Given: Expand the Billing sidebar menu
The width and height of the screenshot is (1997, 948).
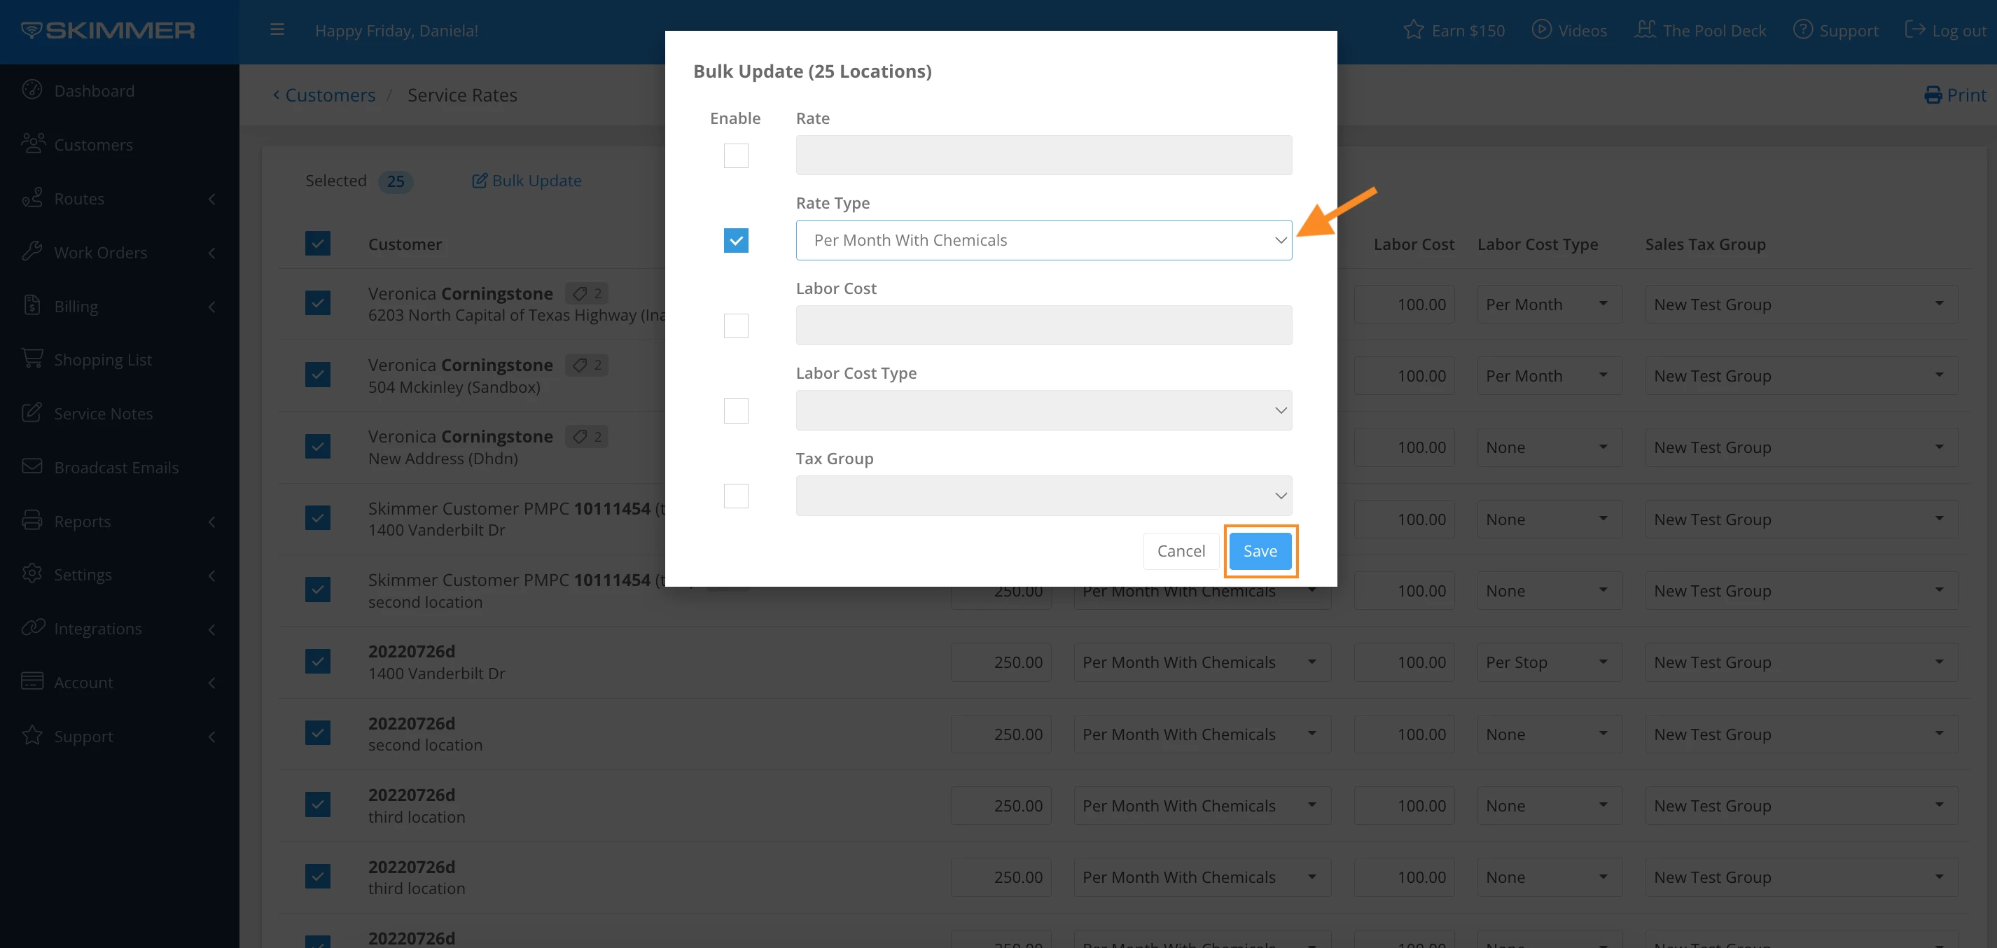Looking at the screenshot, I should (x=116, y=306).
